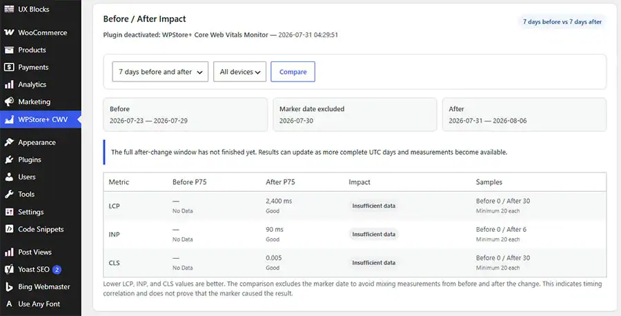
Task: Click the After P75 column header
Action: (280, 182)
